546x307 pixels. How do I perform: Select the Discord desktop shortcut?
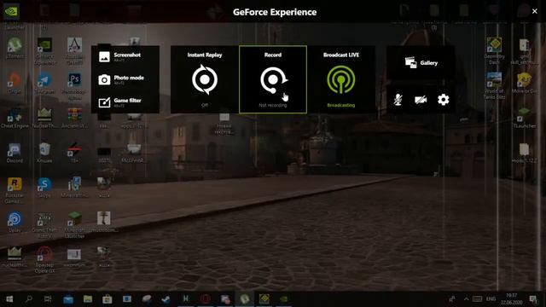[15, 153]
